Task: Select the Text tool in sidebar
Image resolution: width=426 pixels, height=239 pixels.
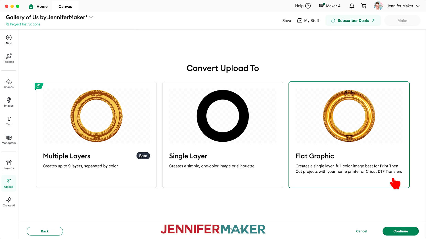Action: coord(9,119)
